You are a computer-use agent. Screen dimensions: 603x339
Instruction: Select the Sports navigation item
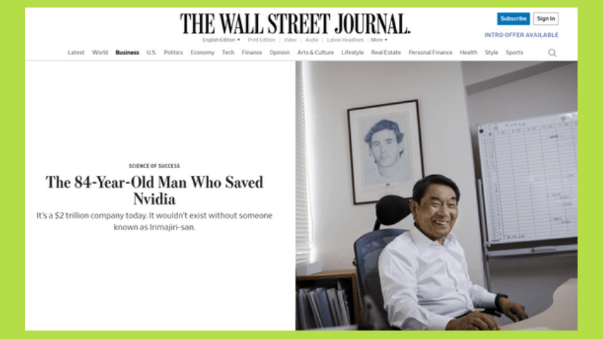pos(514,52)
